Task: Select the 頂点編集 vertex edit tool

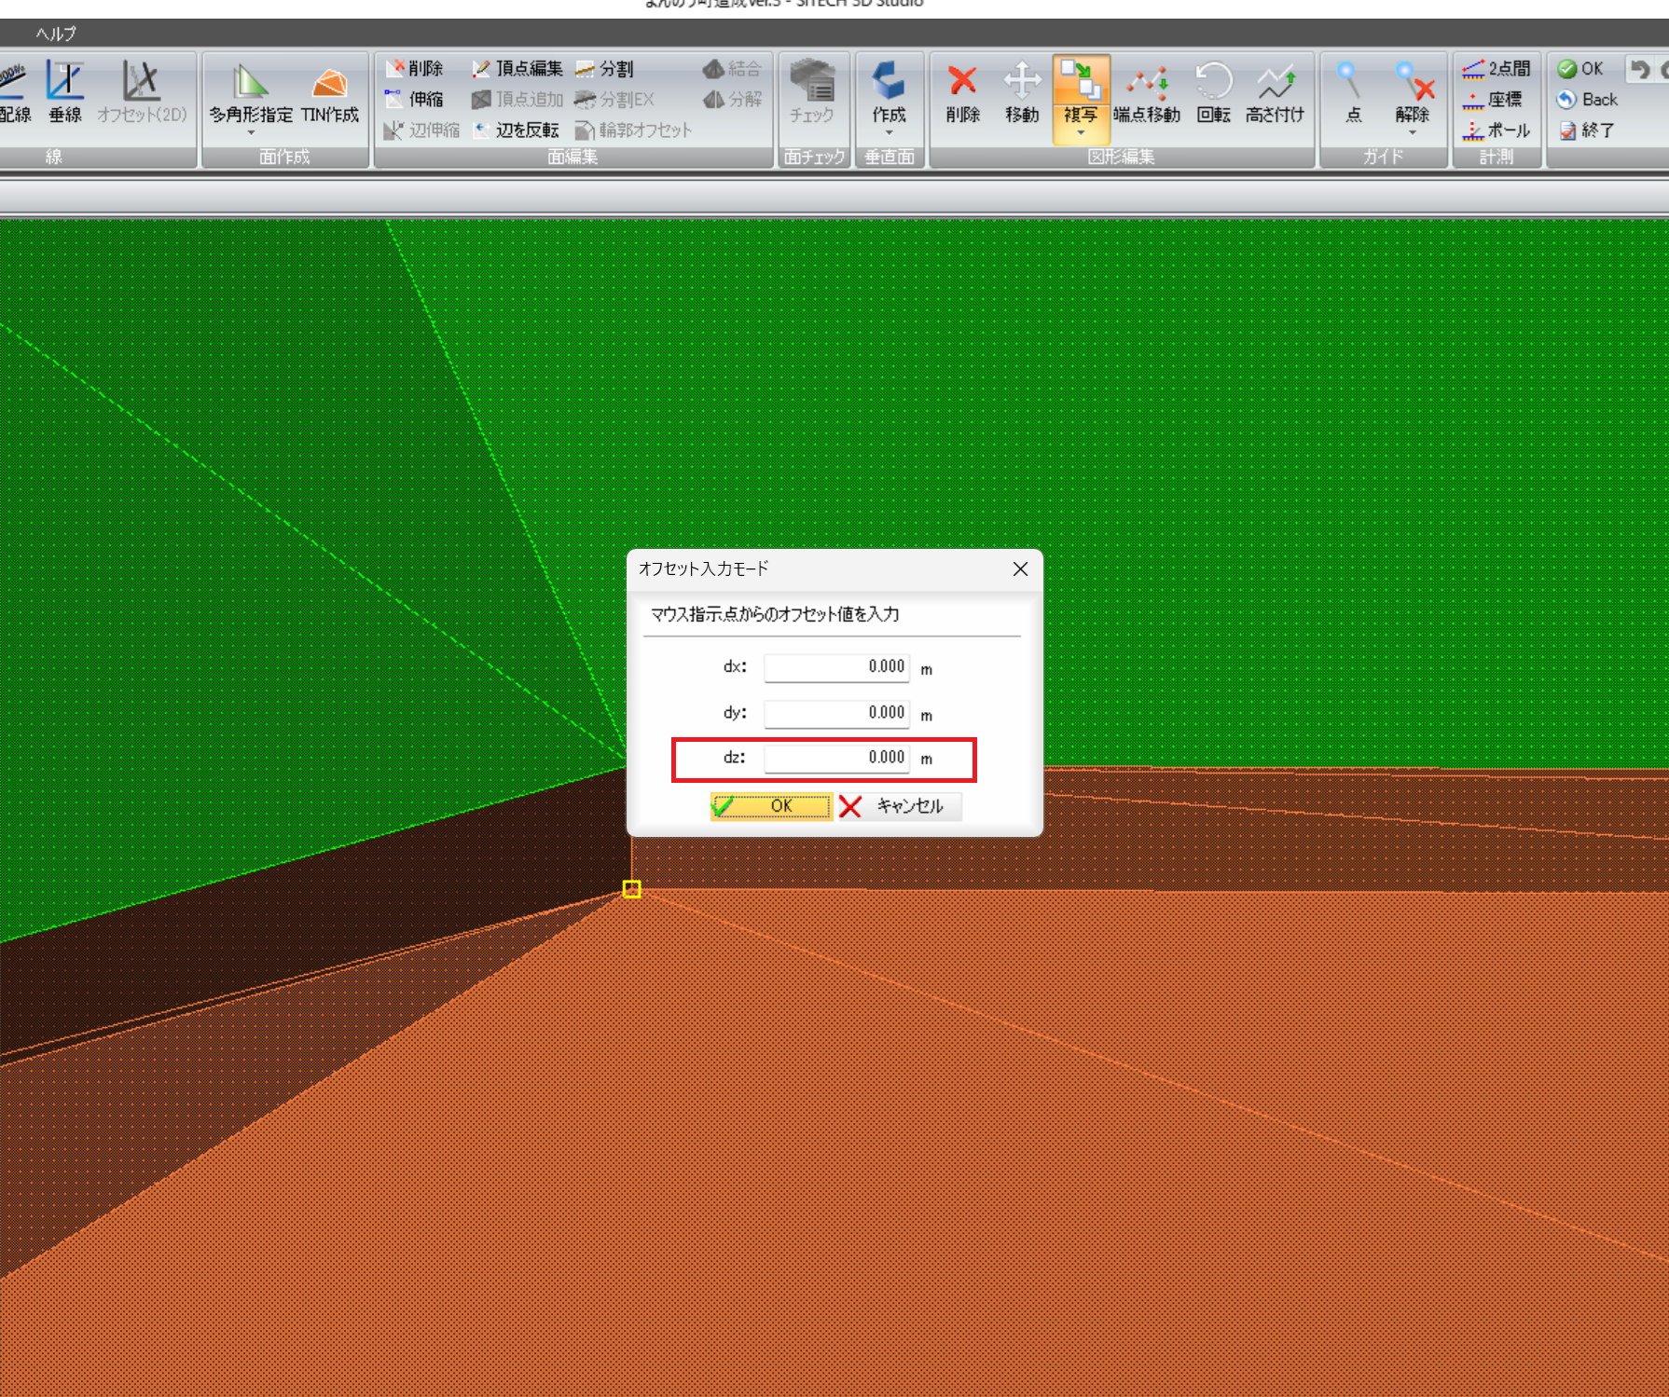Action: [517, 69]
